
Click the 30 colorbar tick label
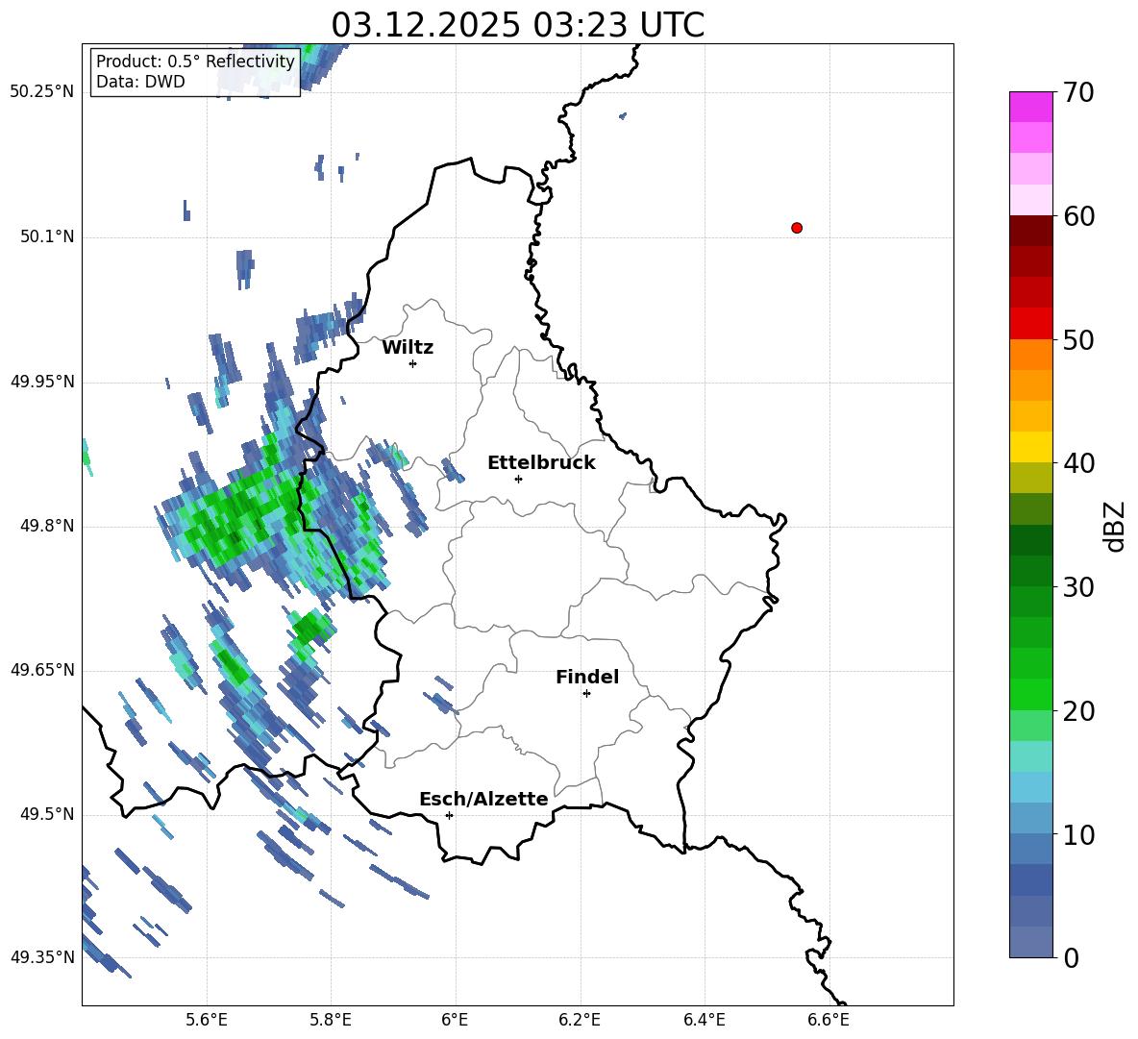coord(1078,587)
